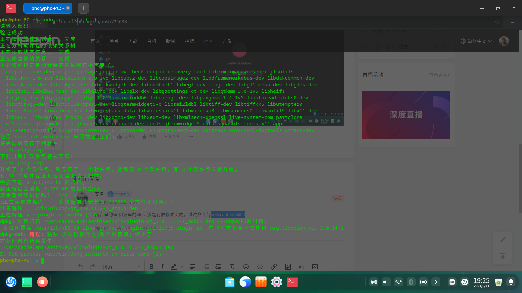
Task: Favorite the post with 收藏 star
Action: (x=149, y=137)
